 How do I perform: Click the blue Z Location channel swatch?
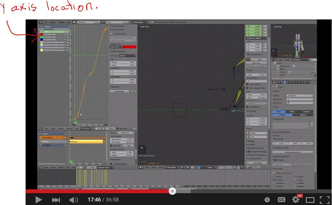(x=42, y=40)
